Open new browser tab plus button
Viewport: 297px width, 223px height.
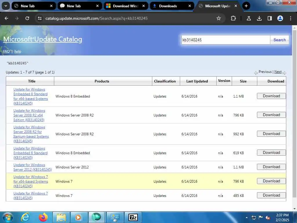point(246,6)
